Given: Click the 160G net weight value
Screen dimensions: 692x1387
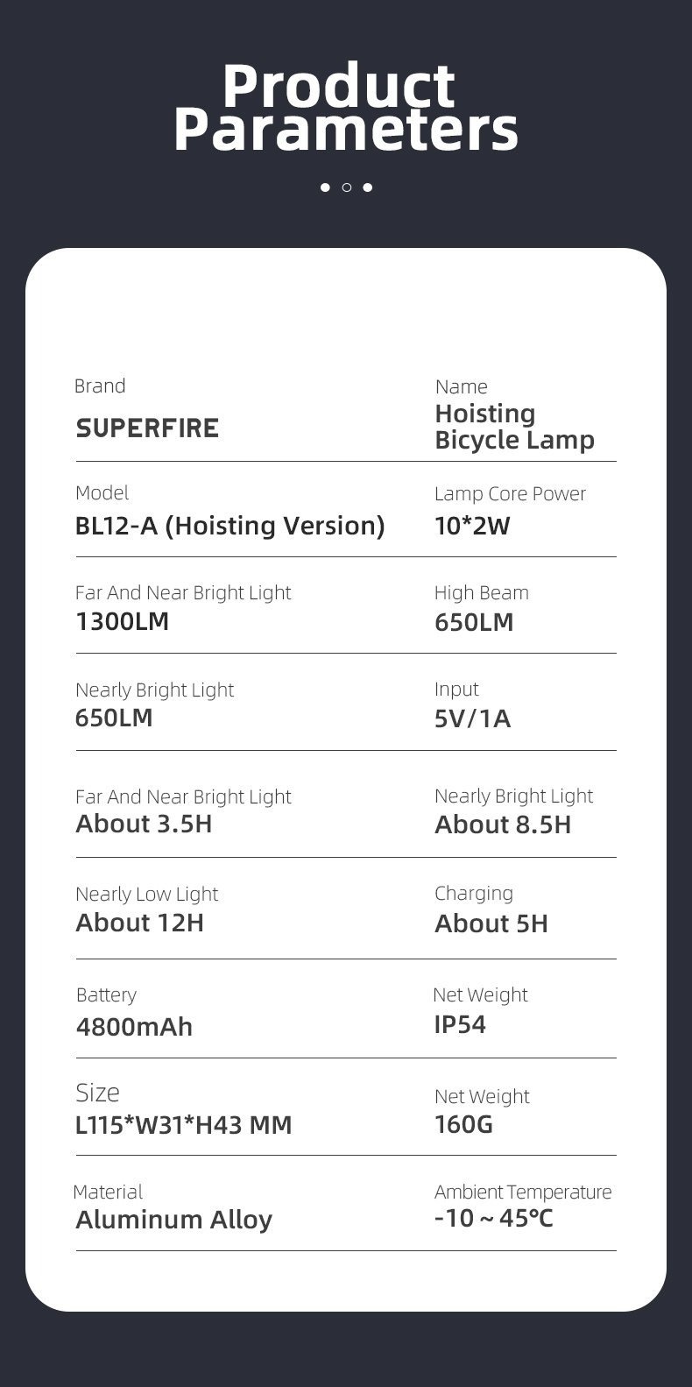Looking at the screenshot, I should (463, 1124).
